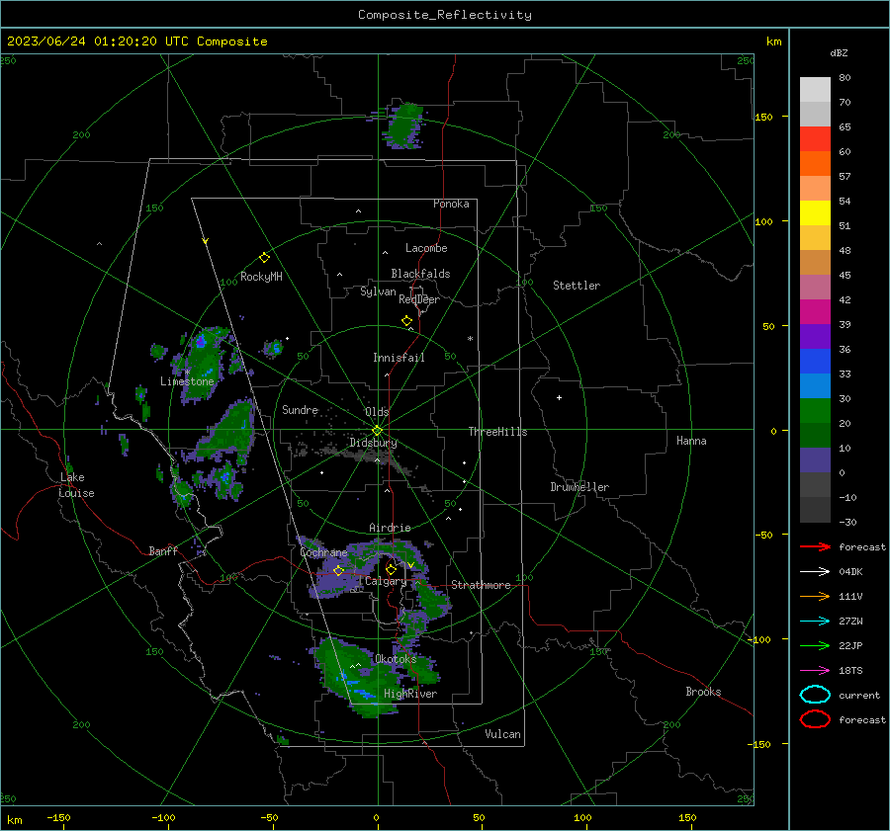Click the yellow diamond marker near RockyMH
The height and width of the screenshot is (831, 890).
(x=264, y=258)
